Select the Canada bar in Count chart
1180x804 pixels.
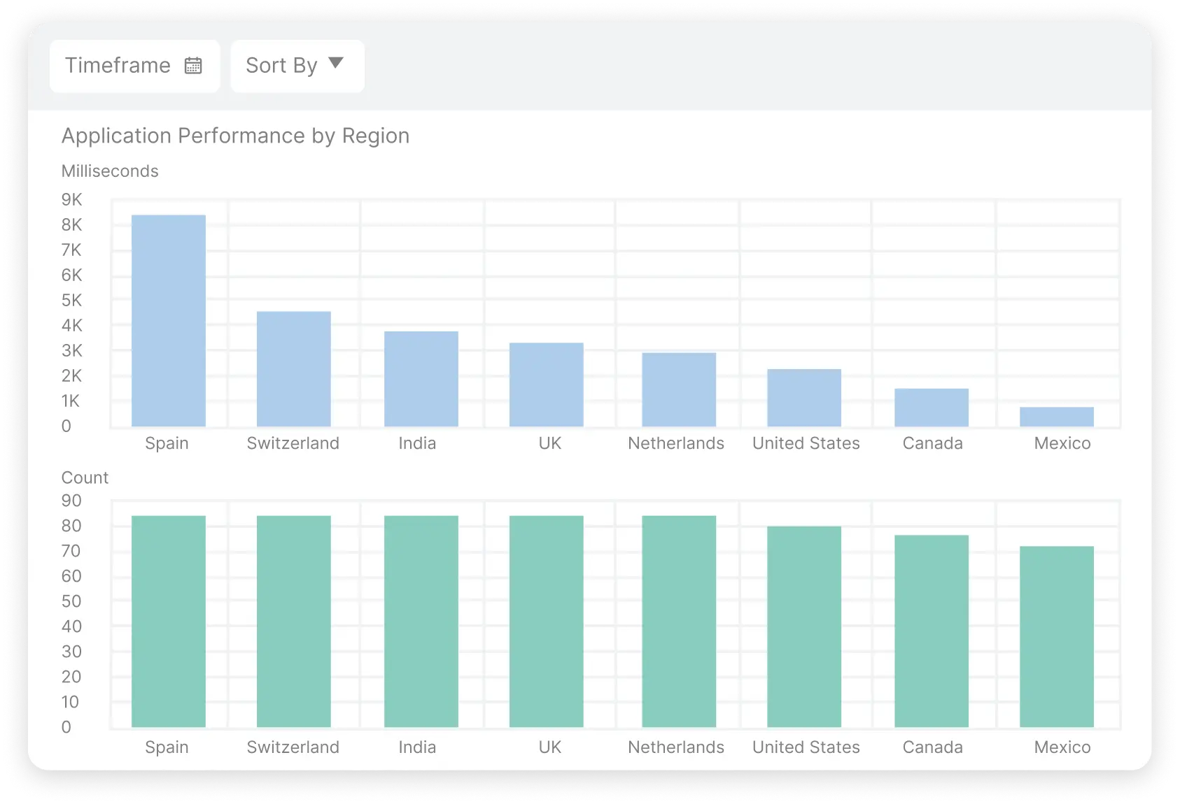pos(932,629)
